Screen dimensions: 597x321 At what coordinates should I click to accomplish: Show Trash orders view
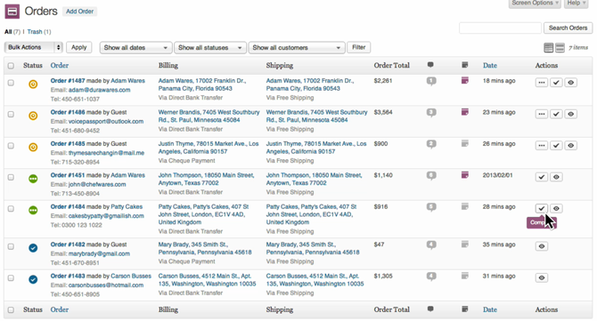pyautogui.click(x=35, y=31)
